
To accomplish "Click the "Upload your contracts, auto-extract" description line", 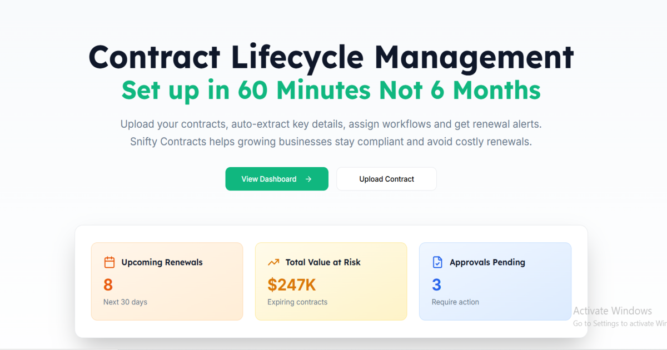I will click(x=331, y=124).
